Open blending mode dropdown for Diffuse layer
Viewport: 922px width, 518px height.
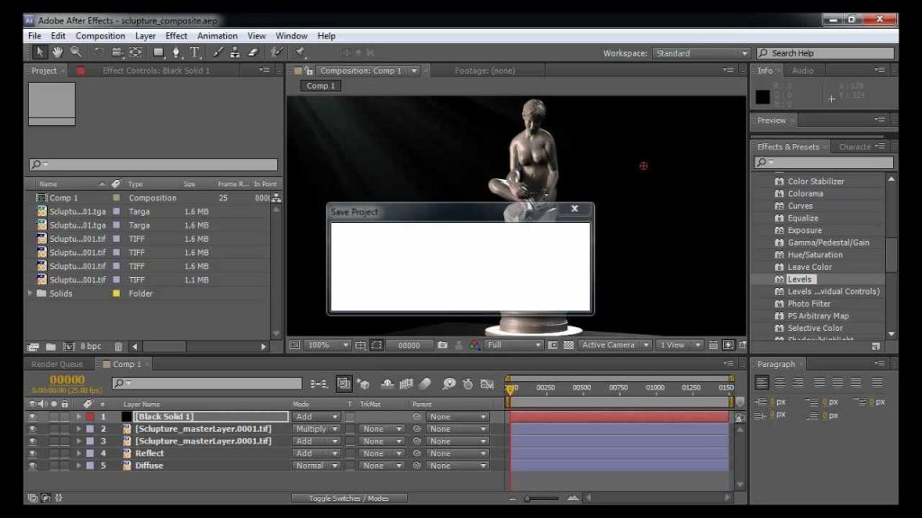(316, 466)
